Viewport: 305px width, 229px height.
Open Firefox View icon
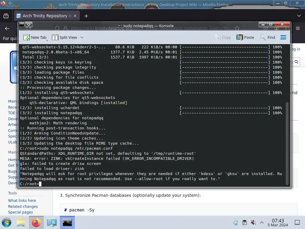click(x=6, y=16)
